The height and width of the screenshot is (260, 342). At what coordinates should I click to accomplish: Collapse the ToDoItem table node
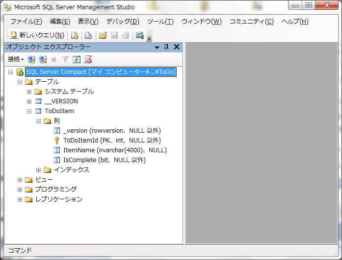29,112
